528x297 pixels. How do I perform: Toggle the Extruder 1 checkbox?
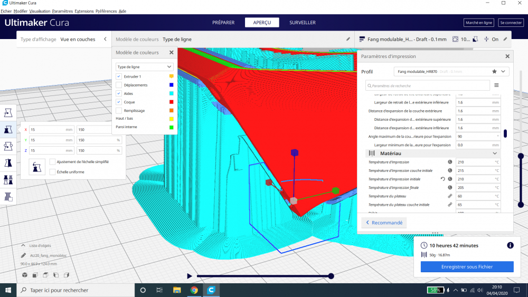(119, 76)
